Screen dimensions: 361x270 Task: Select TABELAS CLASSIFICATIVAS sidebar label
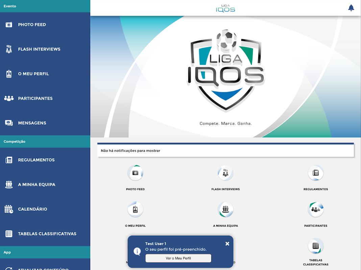47,234
